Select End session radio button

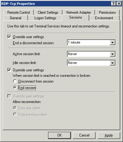click(x=15, y=87)
